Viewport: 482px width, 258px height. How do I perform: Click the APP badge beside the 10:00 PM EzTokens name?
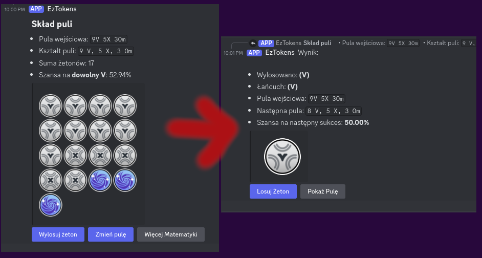[x=36, y=9]
